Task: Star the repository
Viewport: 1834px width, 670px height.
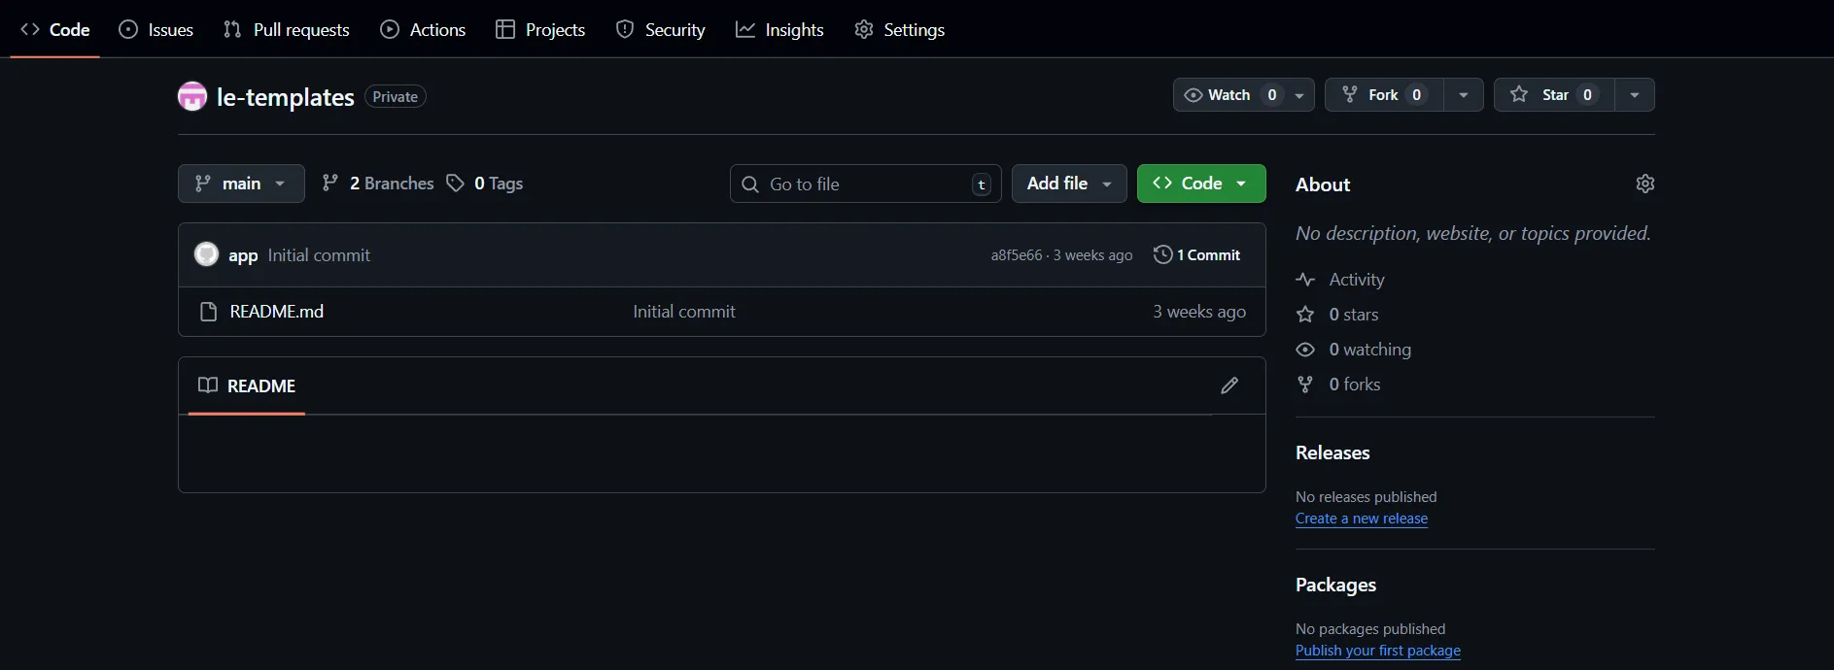Action: point(1554,95)
